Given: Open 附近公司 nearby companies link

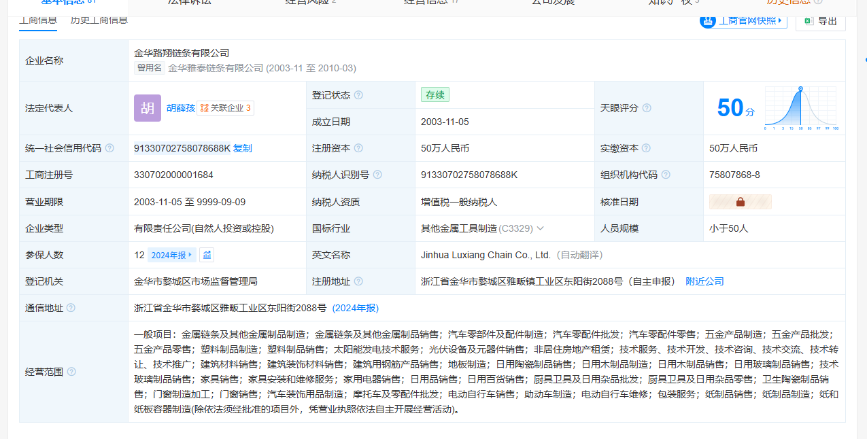Looking at the screenshot, I should 704,281.
